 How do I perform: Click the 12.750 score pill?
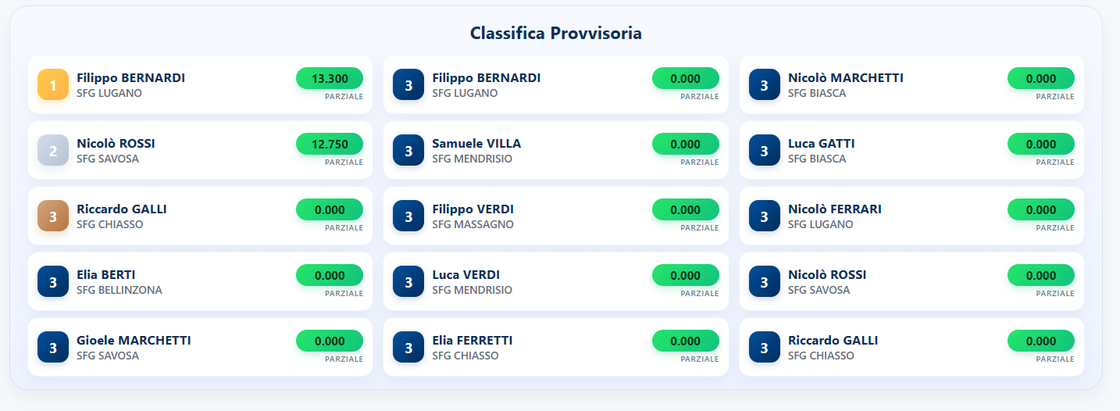point(330,144)
